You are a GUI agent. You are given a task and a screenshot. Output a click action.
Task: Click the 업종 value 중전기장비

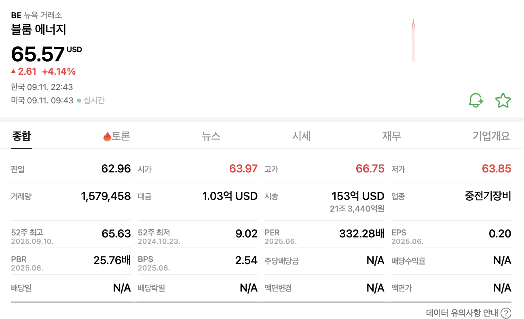[x=488, y=196]
